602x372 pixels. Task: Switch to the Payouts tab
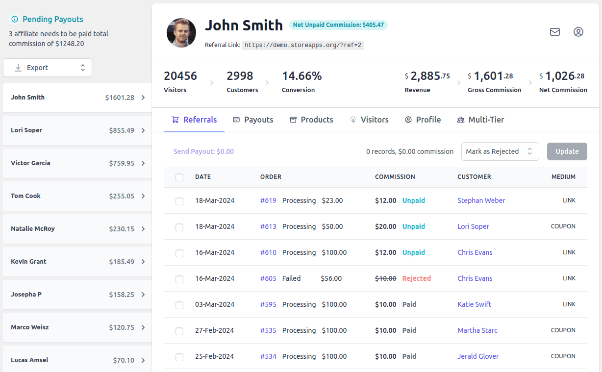click(253, 120)
